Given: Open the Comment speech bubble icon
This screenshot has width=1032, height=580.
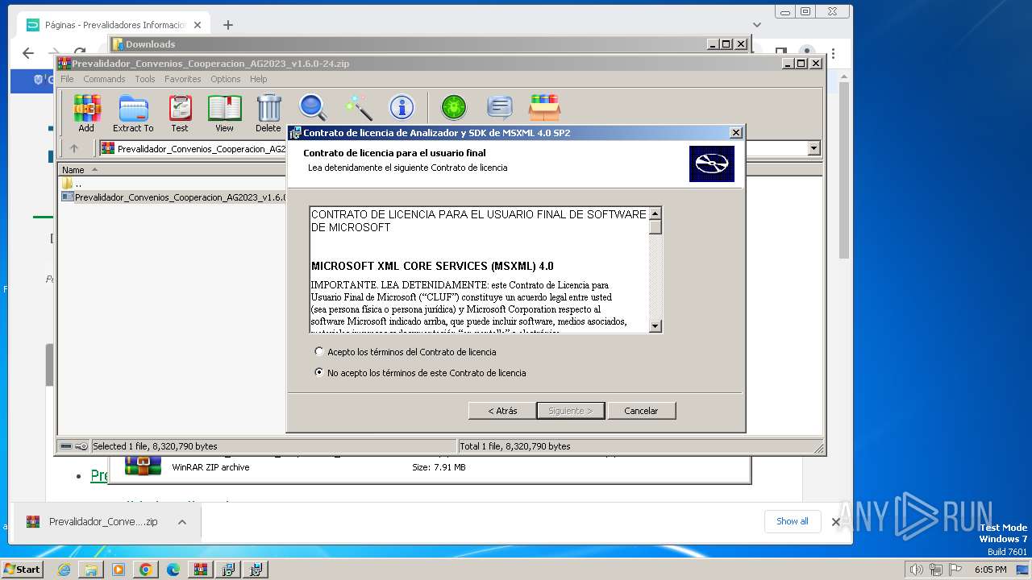Looking at the screenshot, I should coord(500,107).
